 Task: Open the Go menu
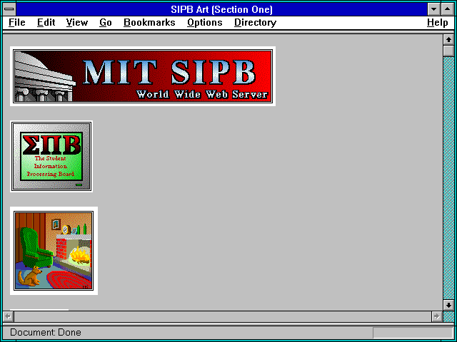click(106, 22)
